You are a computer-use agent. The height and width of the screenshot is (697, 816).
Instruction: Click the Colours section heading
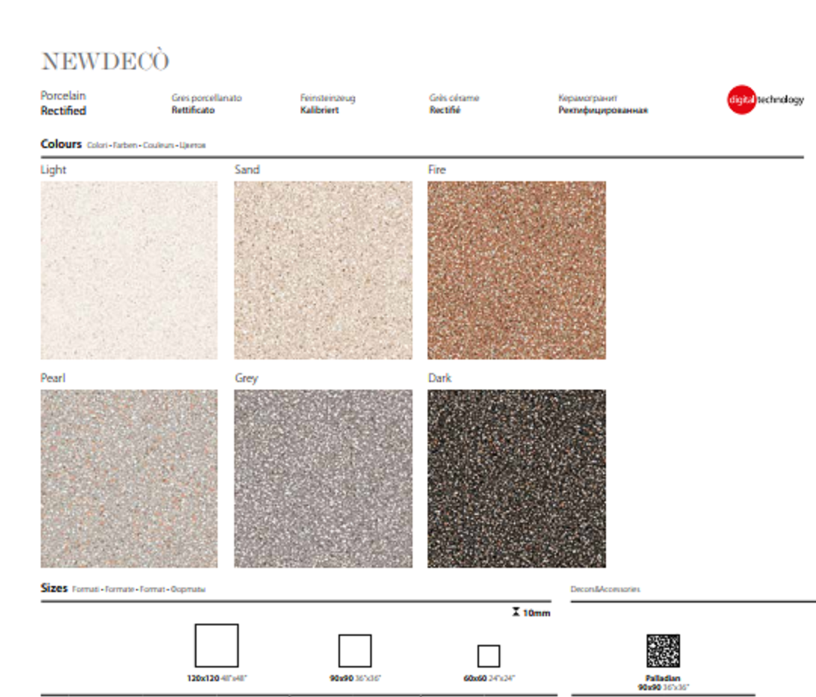[x=61, y=143]
